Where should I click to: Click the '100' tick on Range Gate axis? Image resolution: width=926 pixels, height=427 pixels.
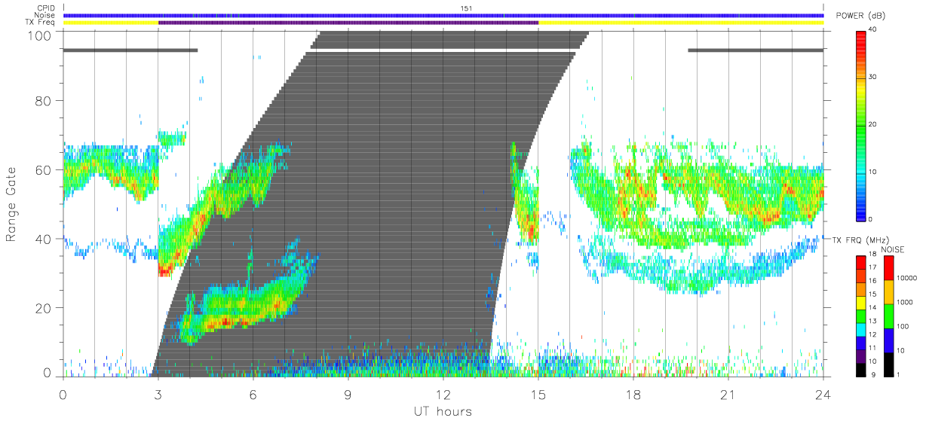click(x=41, y=35)
